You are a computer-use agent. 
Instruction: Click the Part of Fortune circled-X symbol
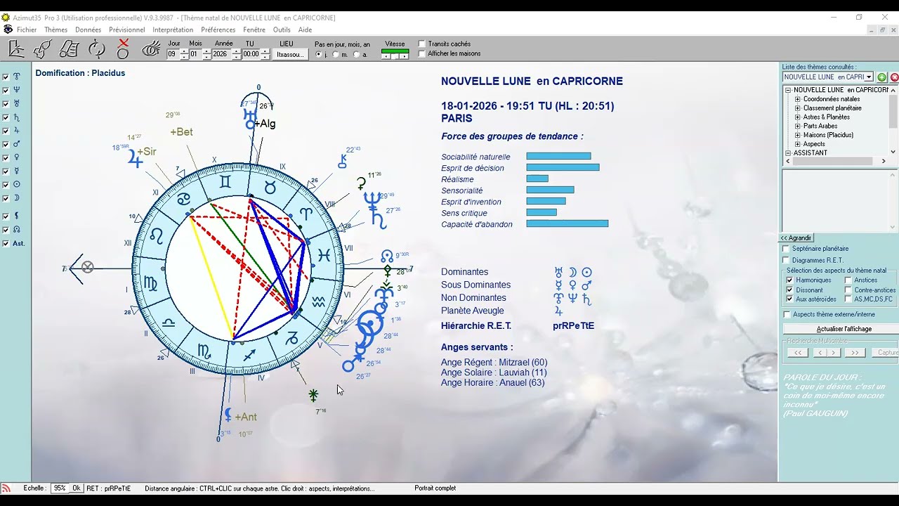click(x=87, y=267)
